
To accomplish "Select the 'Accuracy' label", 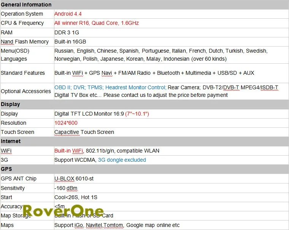I will 12,206.
